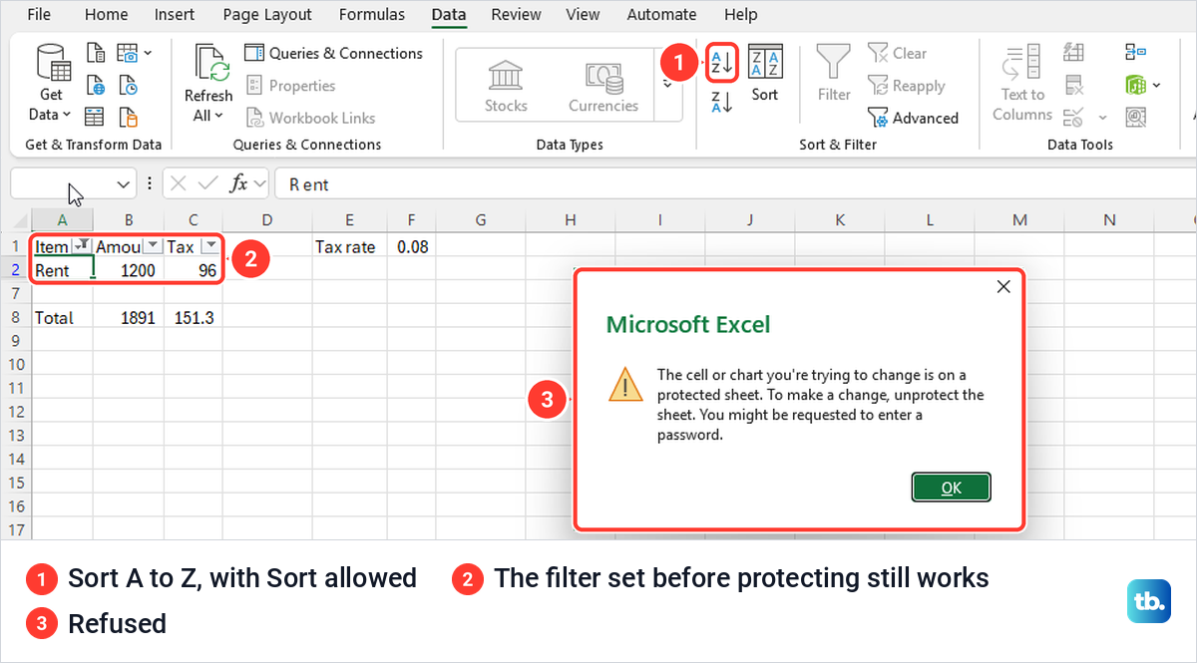Click Remove Duplicates icon
Viewport: 1197px width, 663px height.
tap(1074, 85)
